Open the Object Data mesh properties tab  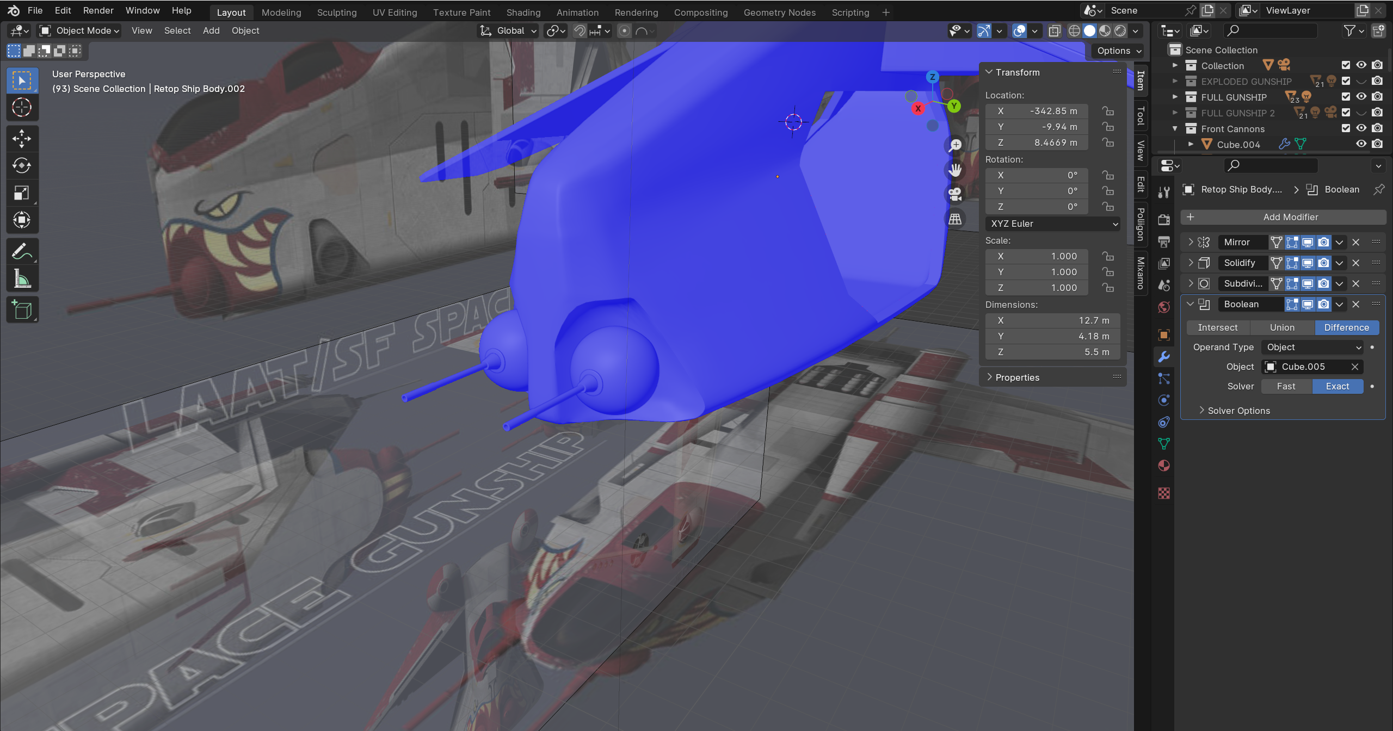coord(1164,444)
